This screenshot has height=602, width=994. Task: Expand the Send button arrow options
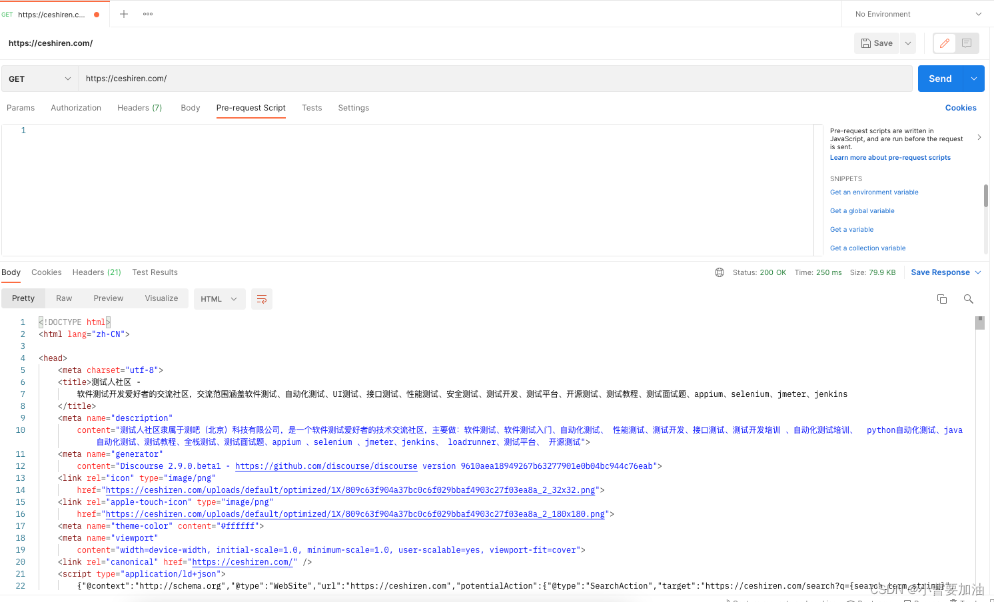coord(974,79)
